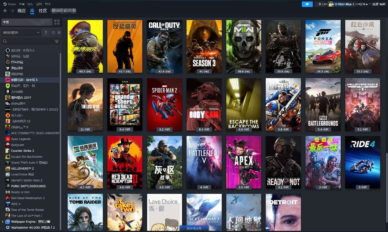Select 赛博朋克 2077 in the sidebar list
Image resolution: width=388 pixels, height=232 pixels.
[x=30, y=98]
